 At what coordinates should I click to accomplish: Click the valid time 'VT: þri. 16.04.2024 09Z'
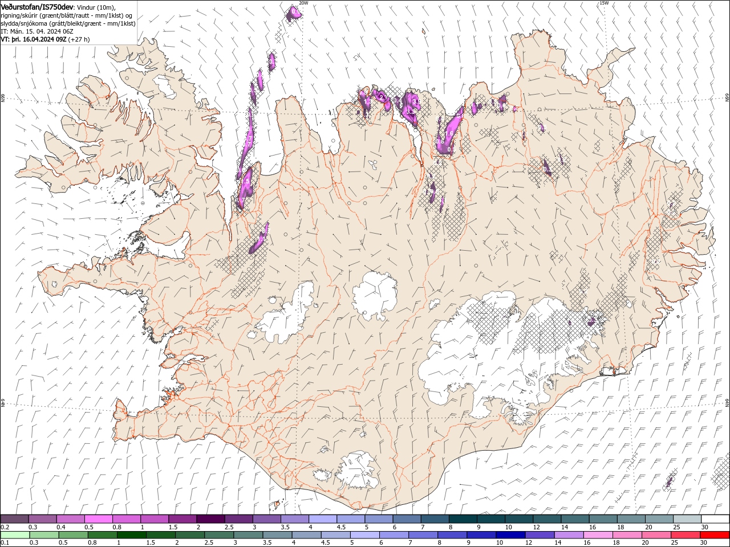(34, 40)
